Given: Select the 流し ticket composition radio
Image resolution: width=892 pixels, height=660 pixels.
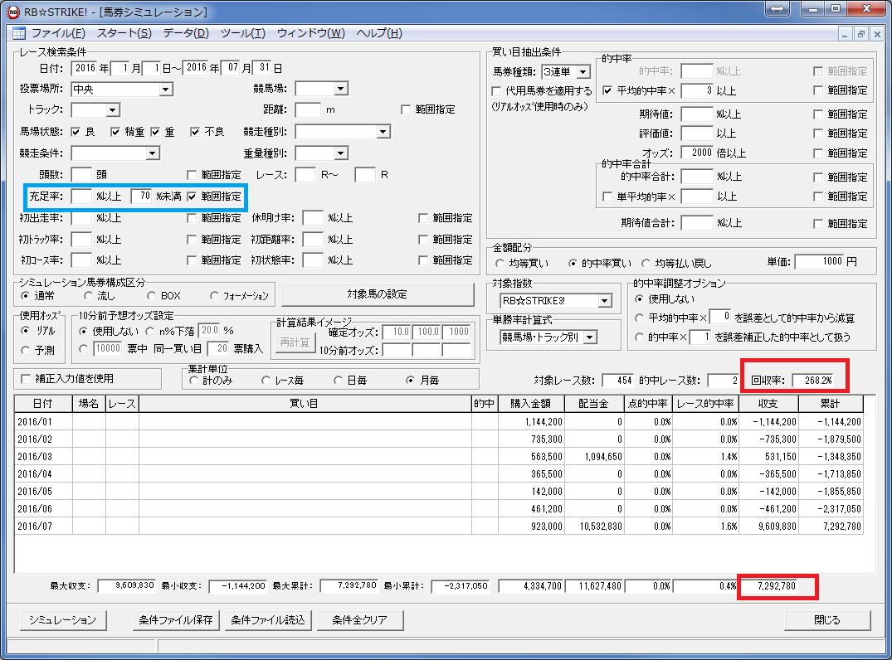Looking at the screenshot, I should (x=88, y=296).
